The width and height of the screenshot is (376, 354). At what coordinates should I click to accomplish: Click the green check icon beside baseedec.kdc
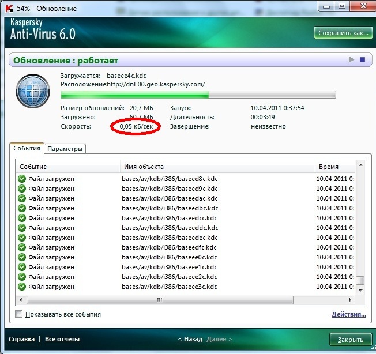(22, 238)
